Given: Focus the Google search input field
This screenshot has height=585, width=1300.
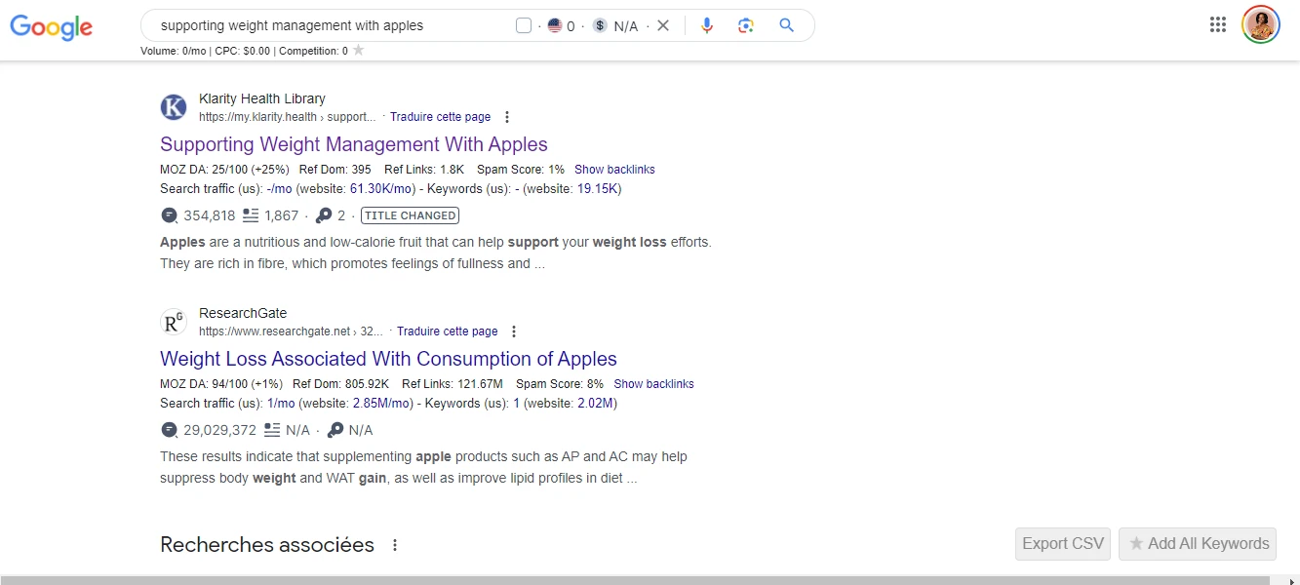Looking at the screenshot, I should (332, 25).
